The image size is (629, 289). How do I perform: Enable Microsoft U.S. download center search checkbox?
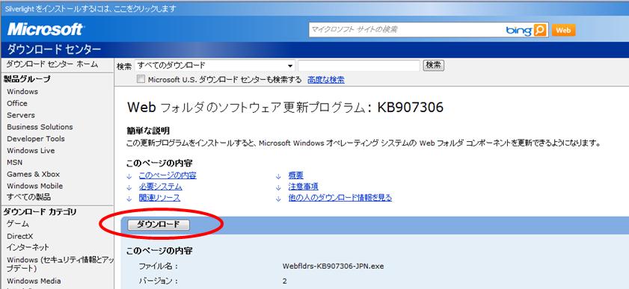tap(141, 79)
